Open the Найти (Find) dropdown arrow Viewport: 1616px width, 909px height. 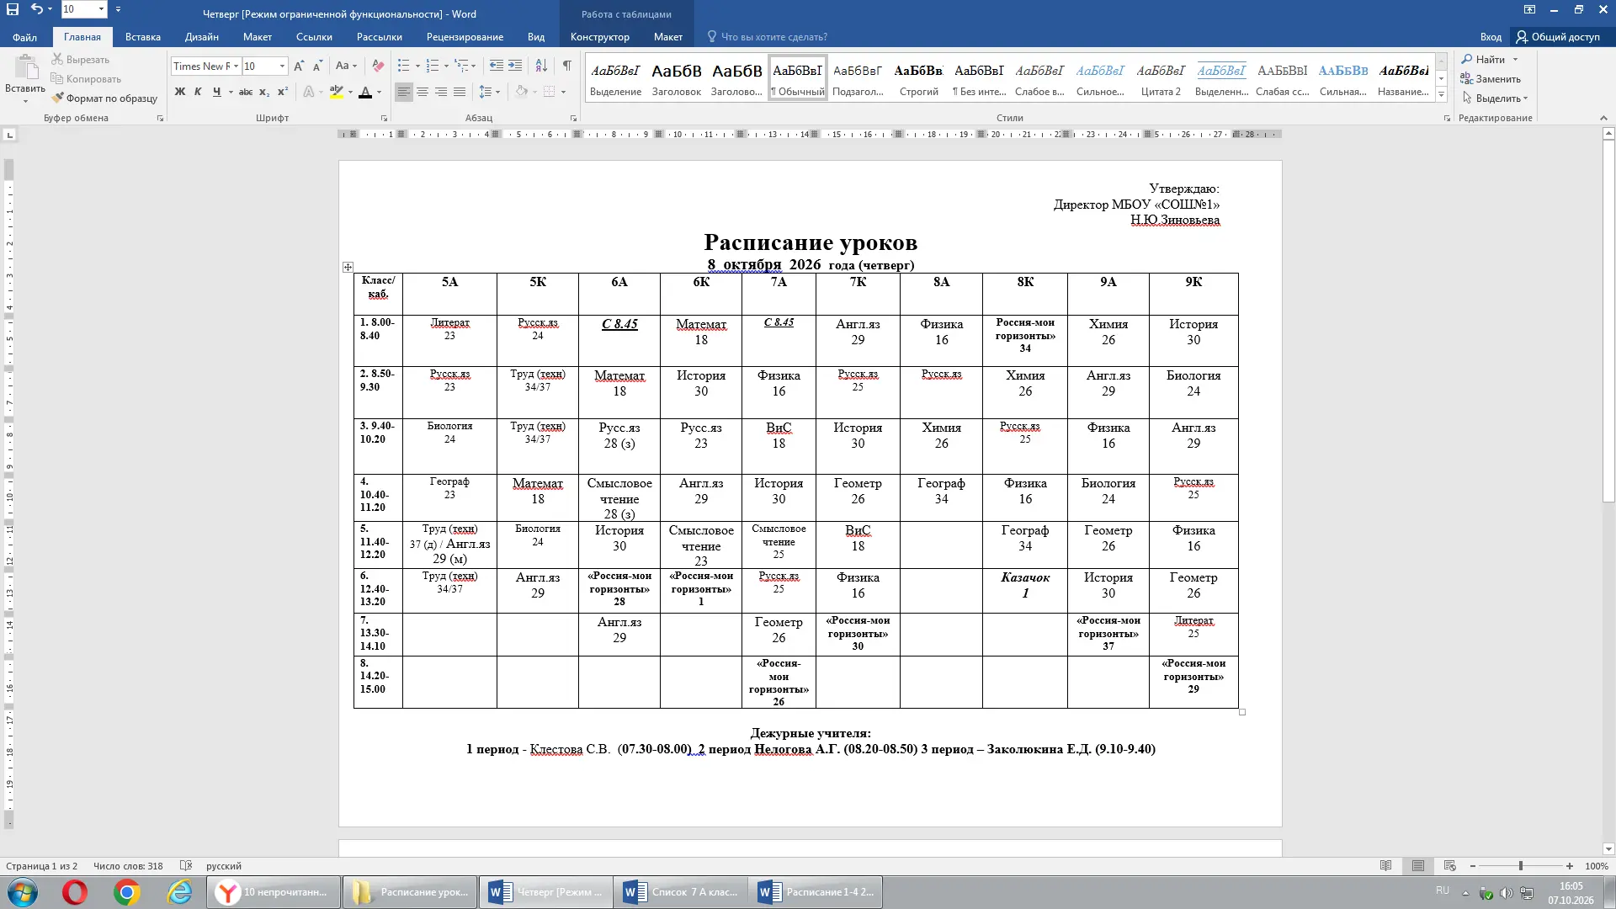point(1515,59)
